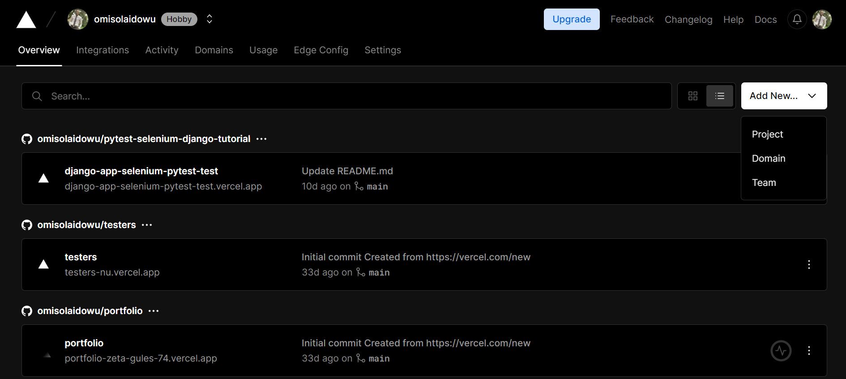The height and width of the screenshot is (379, 846).
Task: Open the django-app-selenium-pytest-test project name
Action: click(141, 171)
